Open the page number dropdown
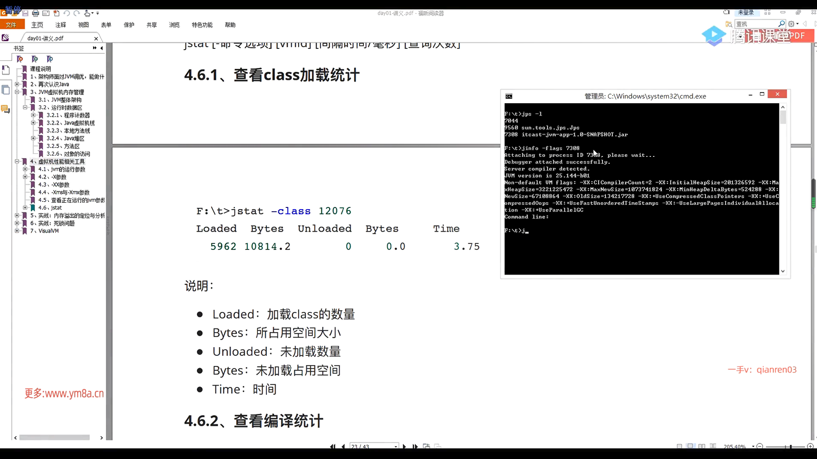The width and height of the screenshot is (817, 459). click(396, 446)
